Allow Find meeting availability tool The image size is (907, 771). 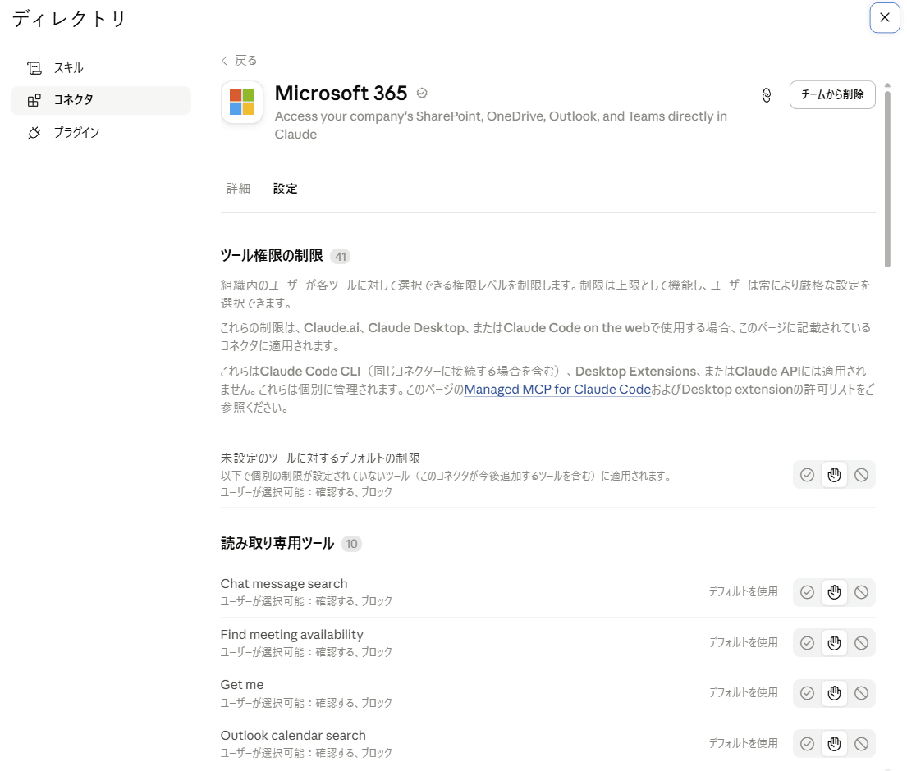tap(807, 643)
